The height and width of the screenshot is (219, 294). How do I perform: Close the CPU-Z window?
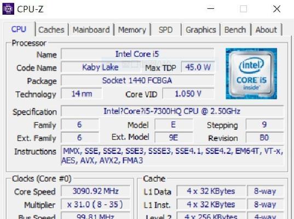pyautogui.click(x=276, y=9)
